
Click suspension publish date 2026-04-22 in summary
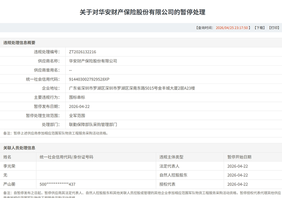pyautogui.click(x=79, y=106)
